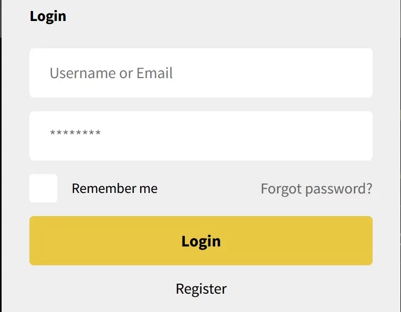The image size is (401, 312).
Task: Focus the password field with asterisks placeholder
Action: point(201,135)
